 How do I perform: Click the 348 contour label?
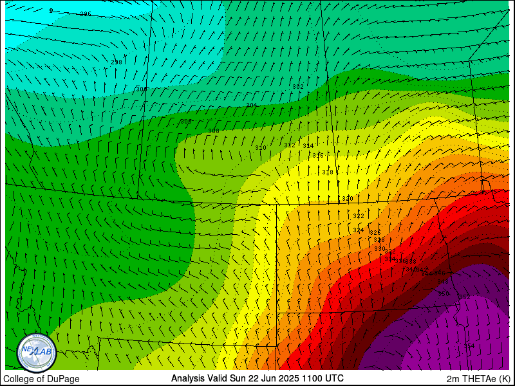(x=443, y=281)
